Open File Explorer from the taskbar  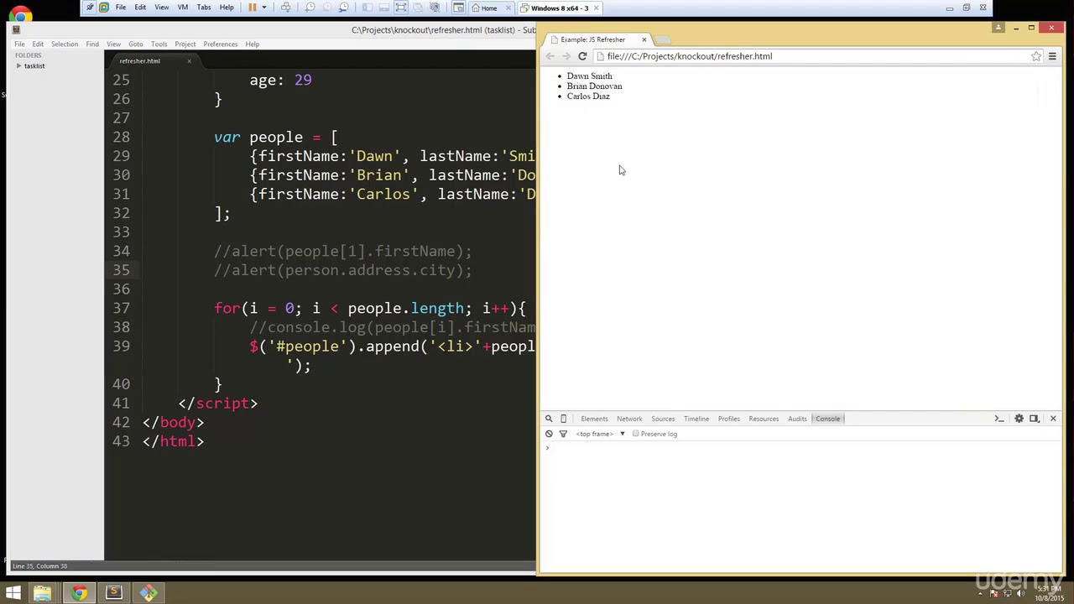[42, 594]
